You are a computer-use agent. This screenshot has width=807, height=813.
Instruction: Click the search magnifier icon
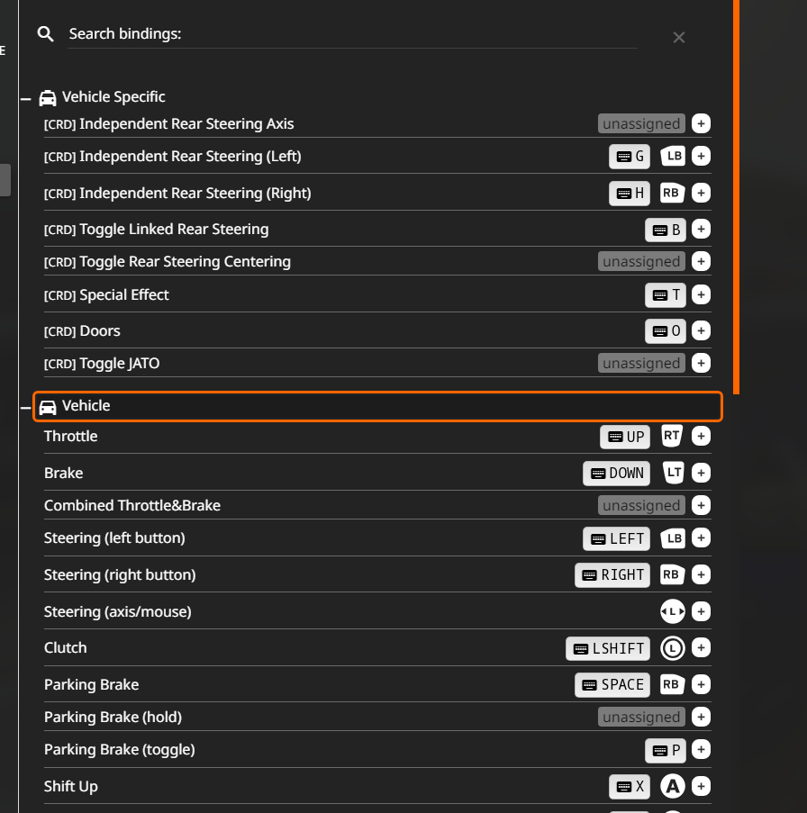pos(46,34)
